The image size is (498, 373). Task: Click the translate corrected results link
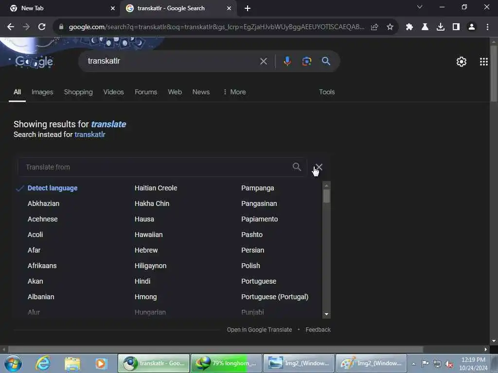(x=108, y=124)
